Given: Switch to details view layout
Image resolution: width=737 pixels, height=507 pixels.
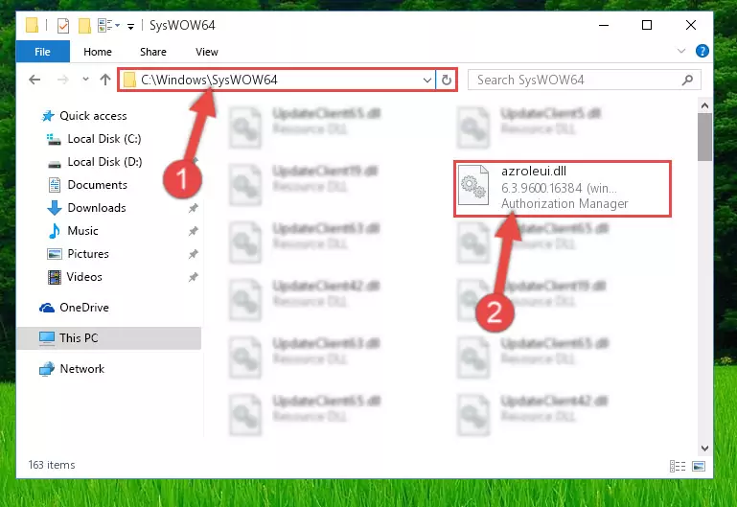Looking at the screenshot, I should click(678, 466).
